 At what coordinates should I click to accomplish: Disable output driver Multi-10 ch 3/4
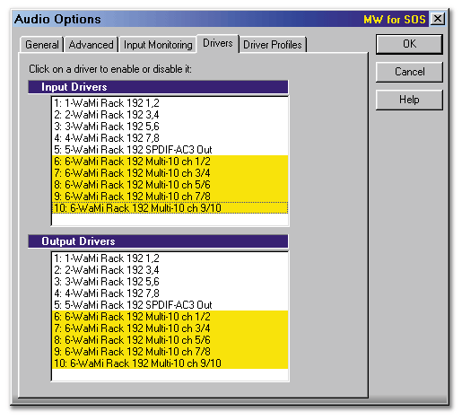click(x=170, y=328)
